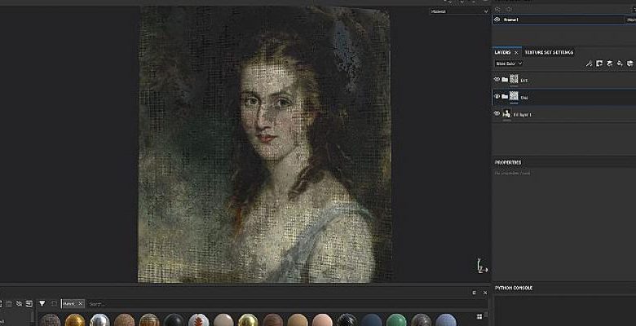Screen dimensions: 636x326
Task: Remove the shelf filter tag with its X
Action: (80, 304)
